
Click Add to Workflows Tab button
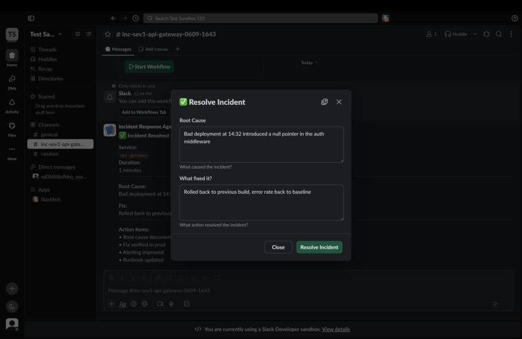[x=144, y=112]
